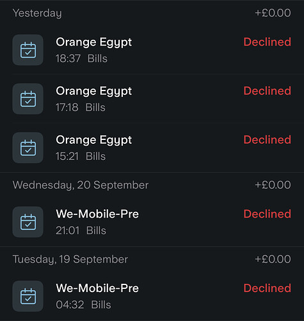The image size is (304, 321).
Task: Tap the Declined status on the 17:18 payment
Action: pos(268,91)
